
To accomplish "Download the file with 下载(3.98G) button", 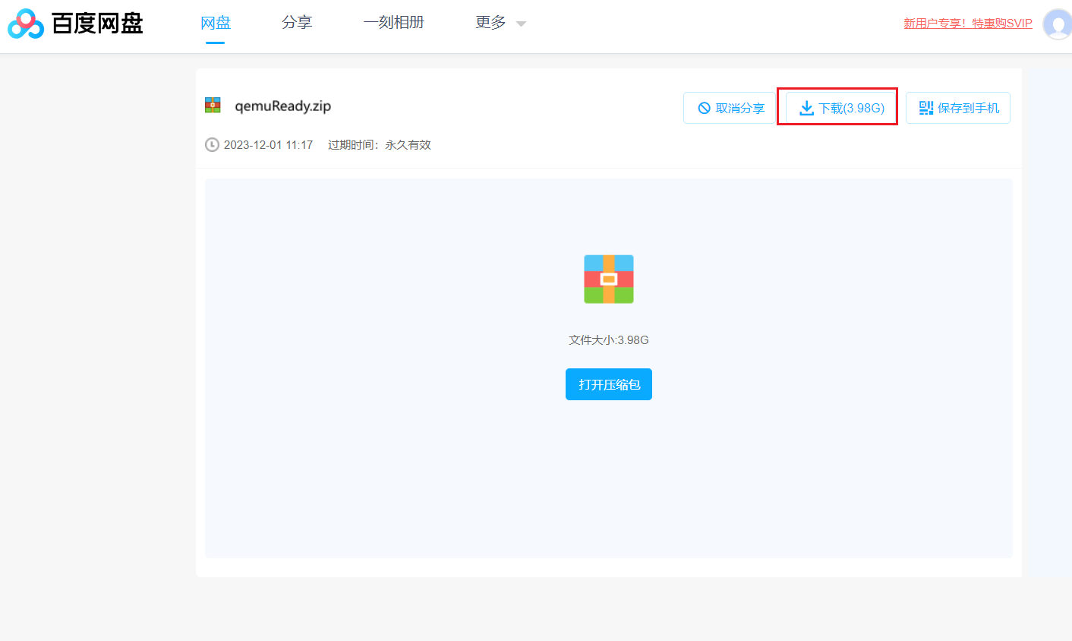I will pos(841,108).
